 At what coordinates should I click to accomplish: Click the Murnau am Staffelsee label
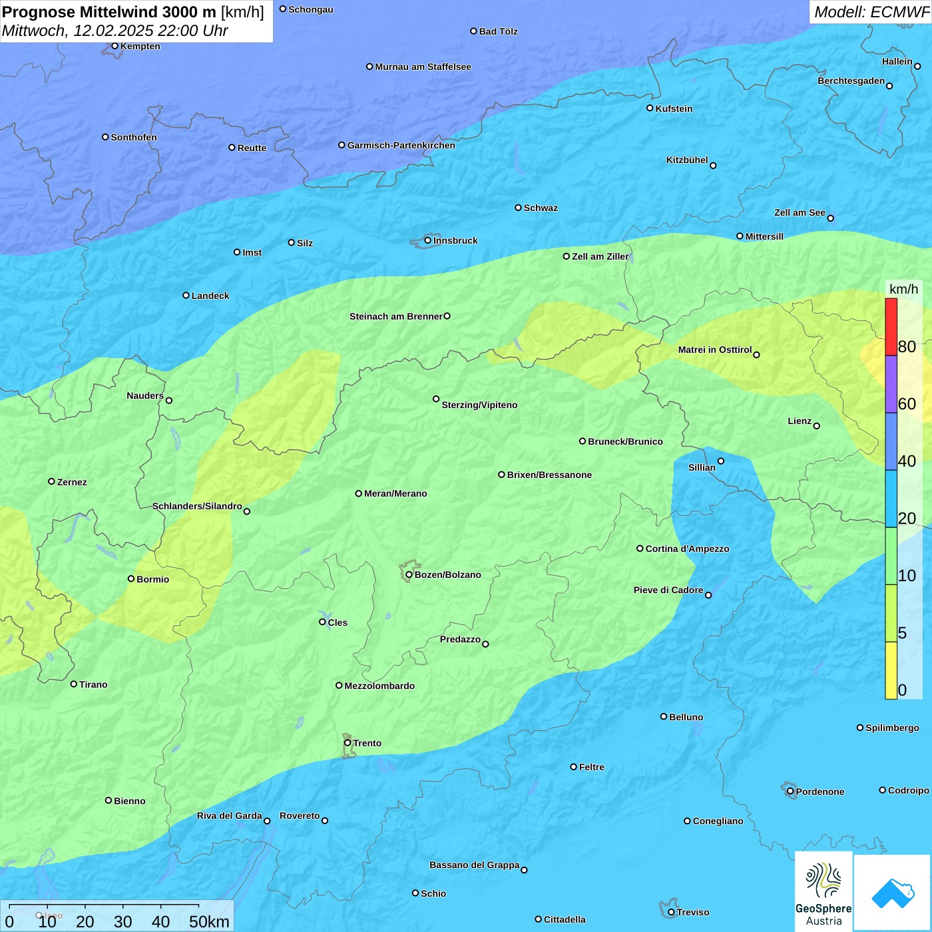coord(423,67)
